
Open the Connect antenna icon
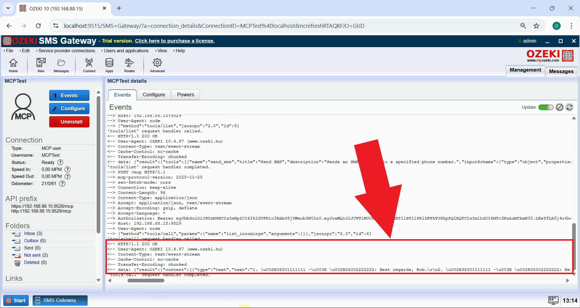89,65
